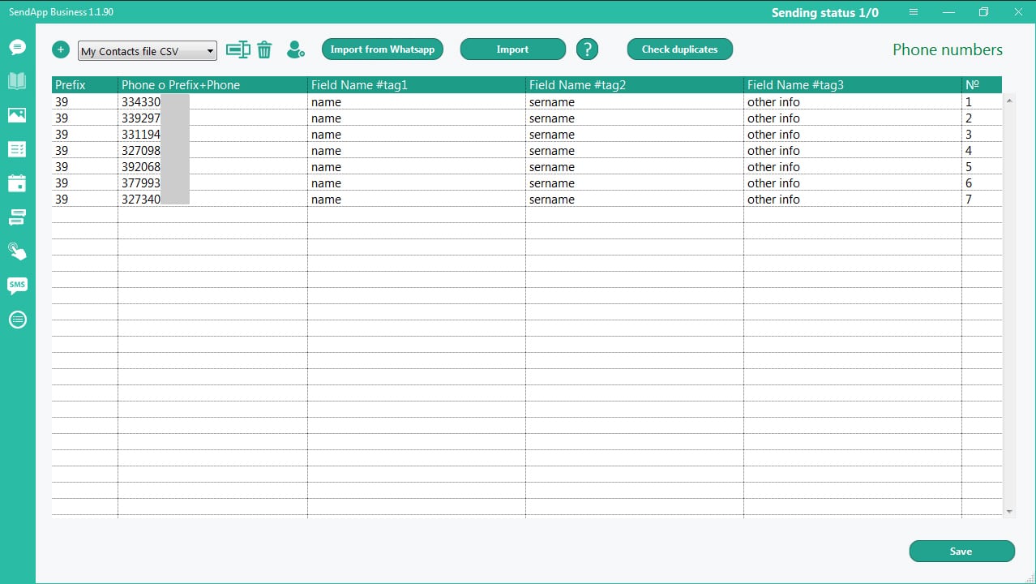Click the Save button
Viewport: 1036px width, 584px height.
point(961,552)
